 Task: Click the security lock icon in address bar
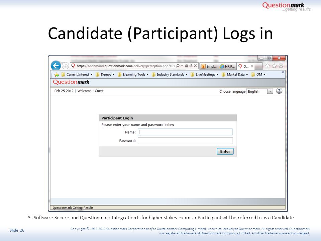(186, 66)
